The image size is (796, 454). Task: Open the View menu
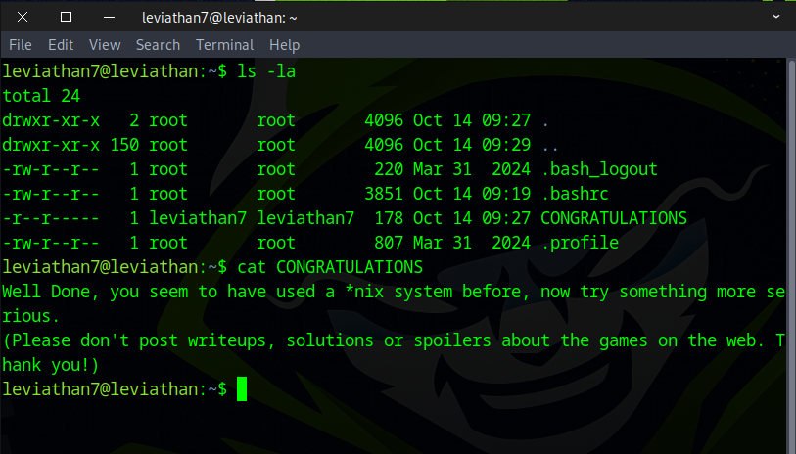click(x=105, y=45)
